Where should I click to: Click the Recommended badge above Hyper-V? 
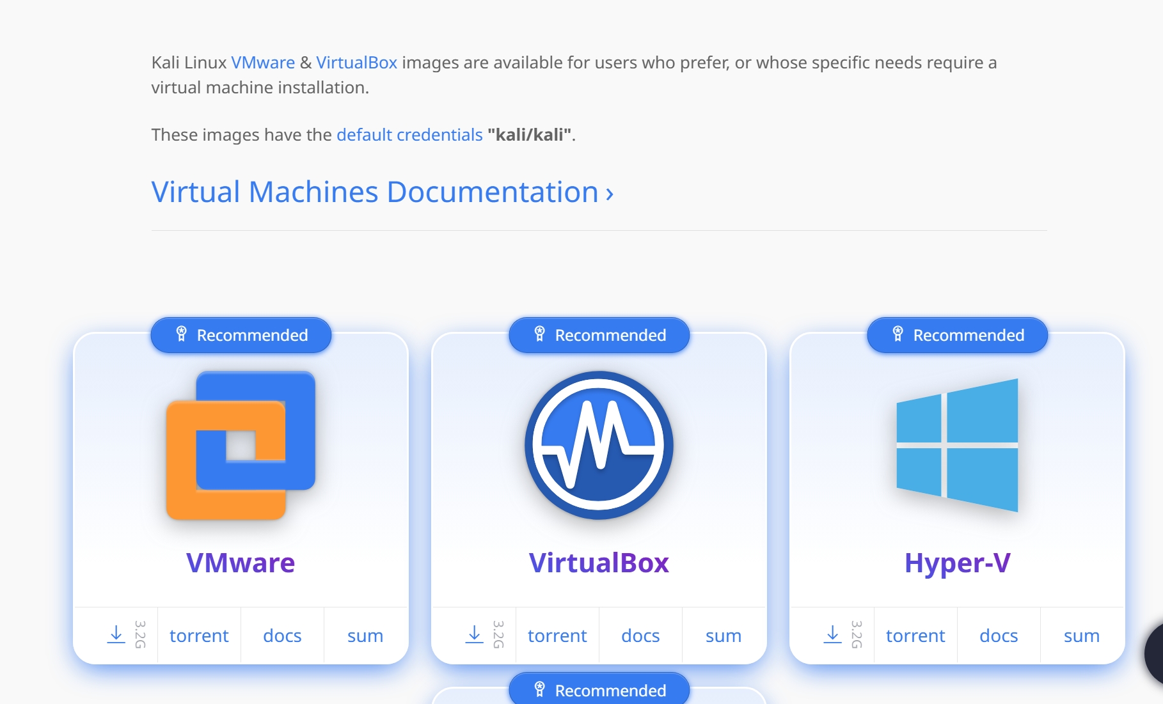(958, 335)
